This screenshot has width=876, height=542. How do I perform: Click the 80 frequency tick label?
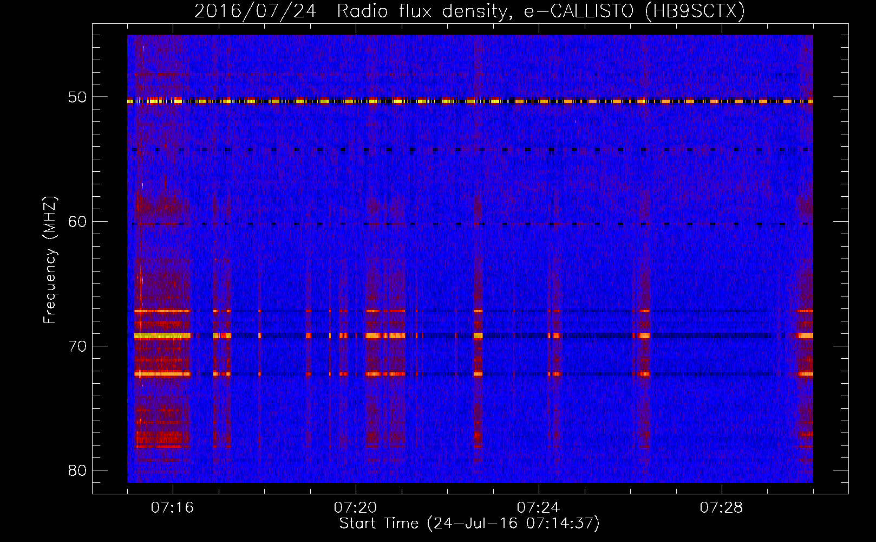coord(77,470)
